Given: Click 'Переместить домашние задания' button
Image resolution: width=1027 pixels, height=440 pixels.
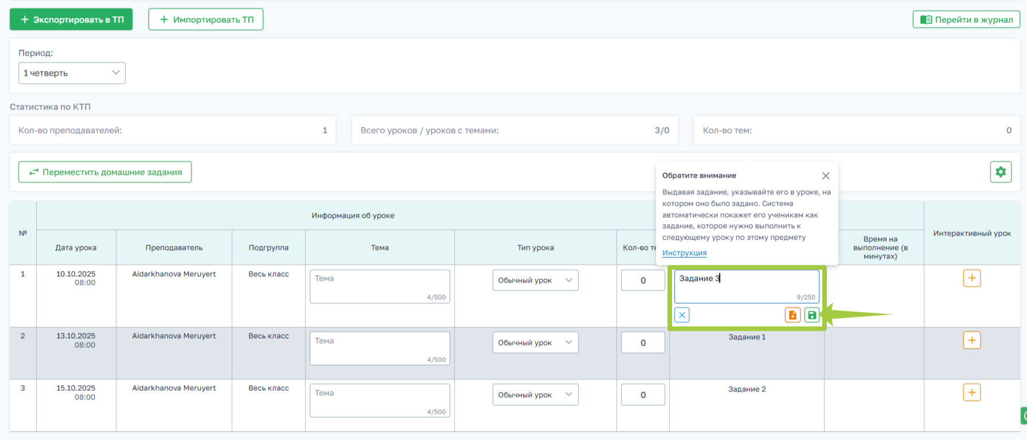Looking at the screenshot, I should tap(105, 172).
